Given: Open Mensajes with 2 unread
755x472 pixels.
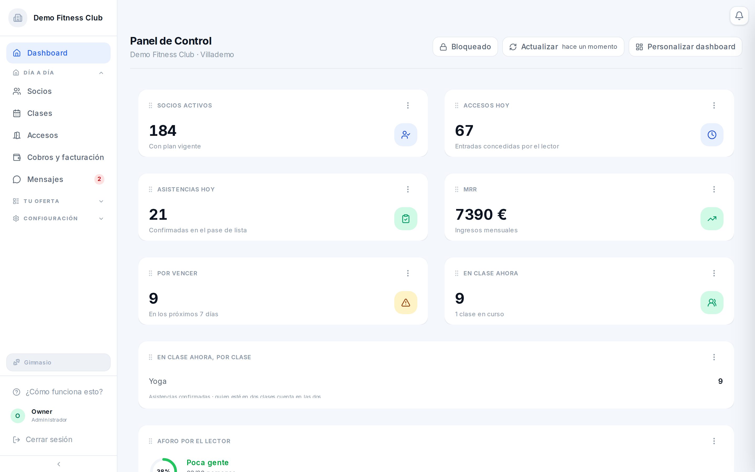Looking at the screenshot, I should [x=58, y=180].
